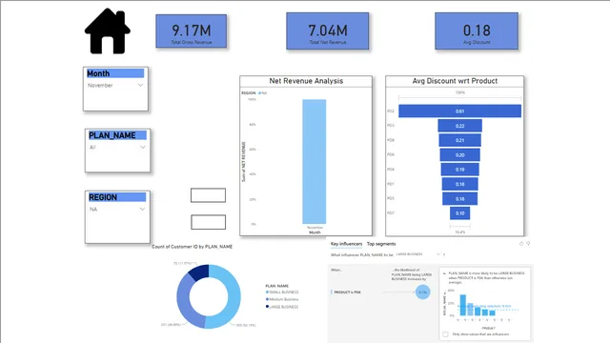Click the 'Net Revenue Analysis' chart title

306,81
